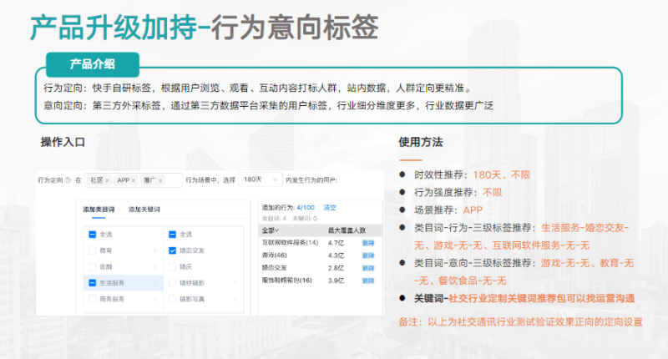Click the 关键词: 0 counter text

coord(305,219)
